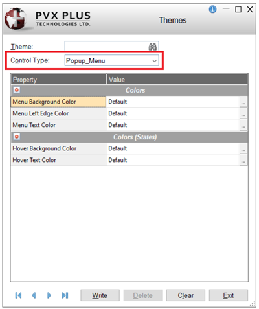Collapse the Colors group

pyautogui.click(x=17, y=90)
